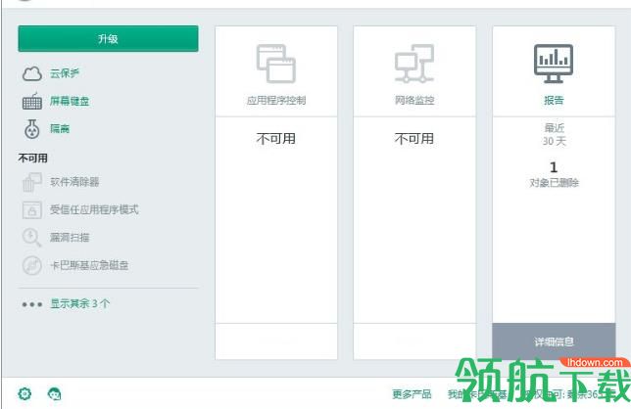Open the 隔离 quarantine link

[60, 128]
